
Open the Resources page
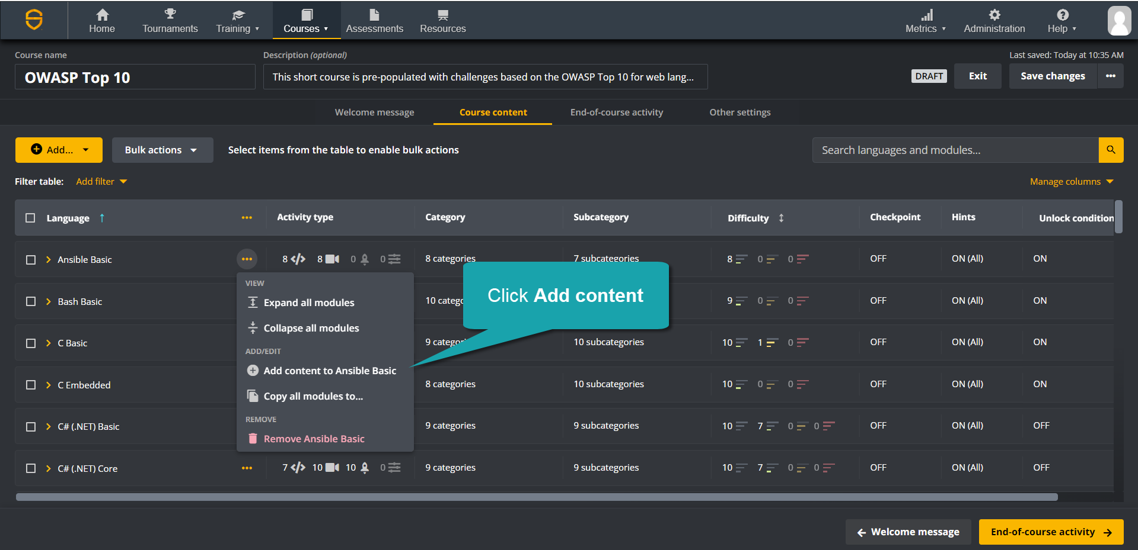442,21
